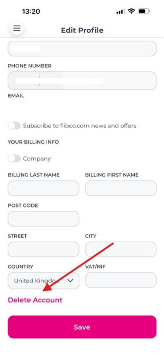Enable flibco.com news and offers subscription

pyautogui.click(x=14, y=125)
